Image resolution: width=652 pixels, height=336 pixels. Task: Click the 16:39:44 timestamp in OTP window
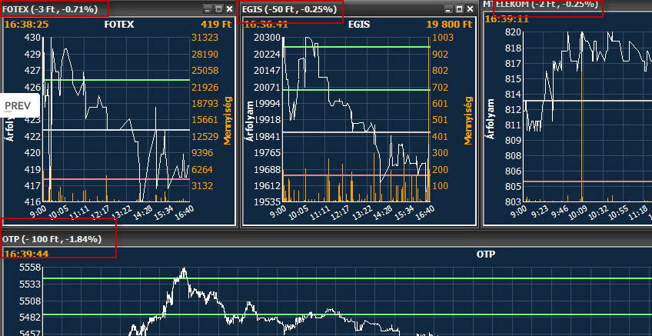(x=26, y=254)
